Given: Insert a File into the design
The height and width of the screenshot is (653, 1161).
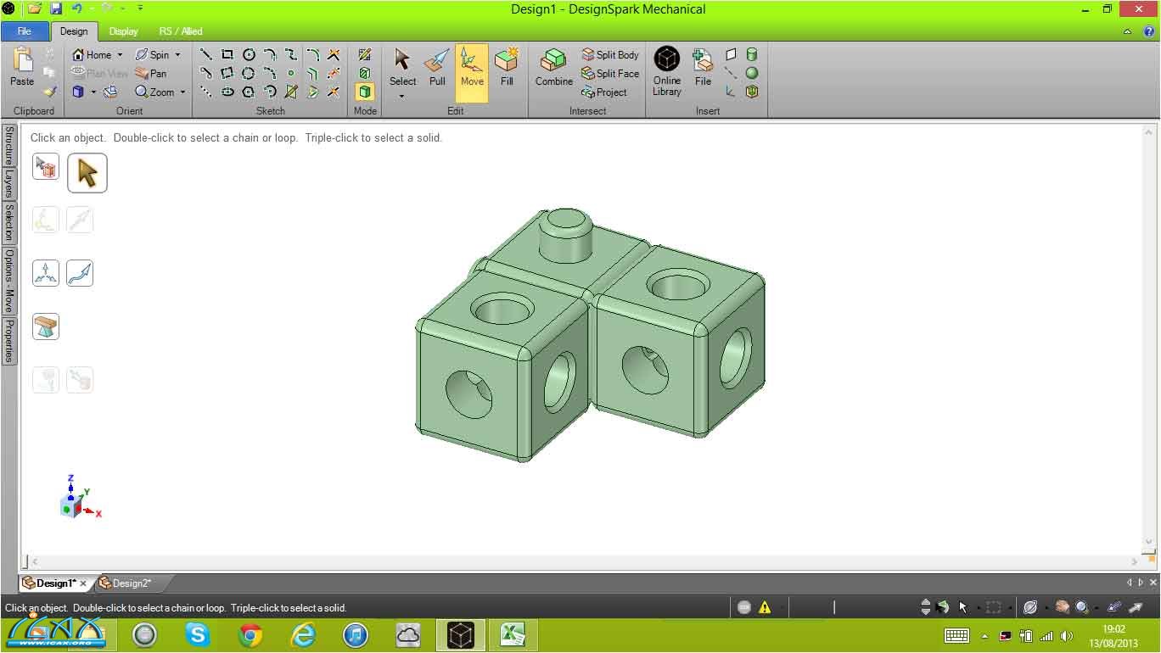Looking at the screenshot, I should pyautogui.click(x=703, y=68).
